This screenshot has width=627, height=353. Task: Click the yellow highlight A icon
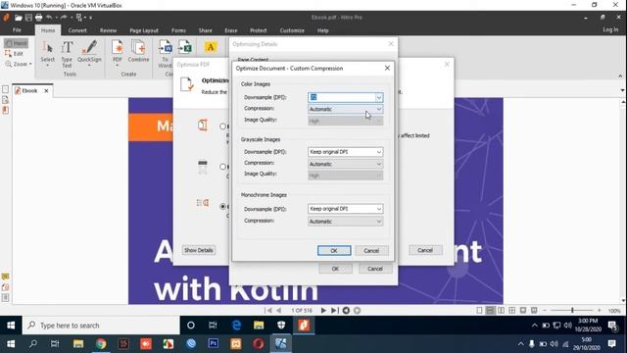click(211, 47)
